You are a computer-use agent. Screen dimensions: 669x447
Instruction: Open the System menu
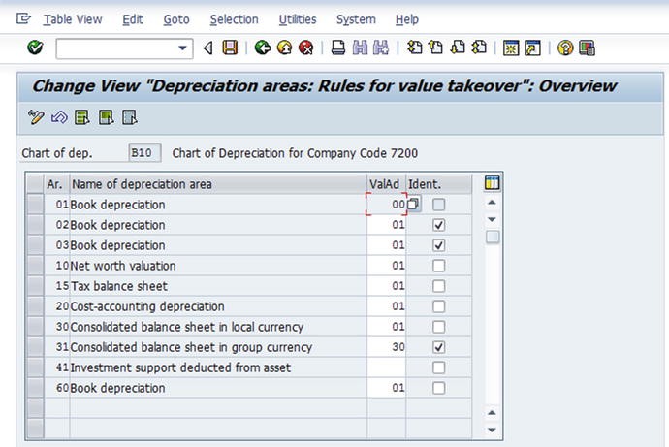click(x=356, y=19)
